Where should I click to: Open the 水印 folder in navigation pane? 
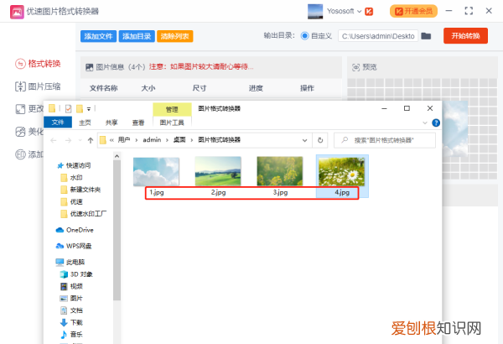click(x=71, y=178)
